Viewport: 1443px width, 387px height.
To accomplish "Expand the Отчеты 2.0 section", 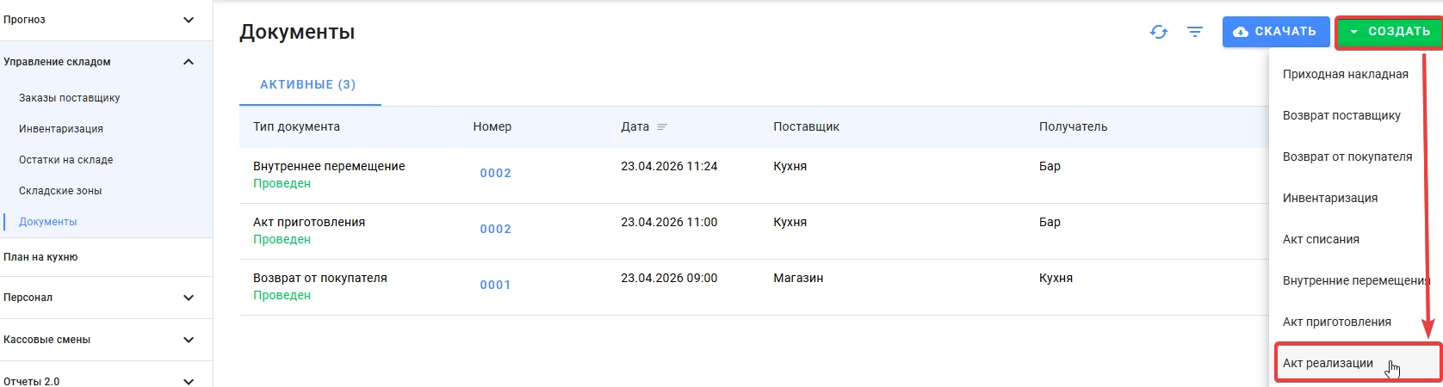I will (x=189, y=381).
